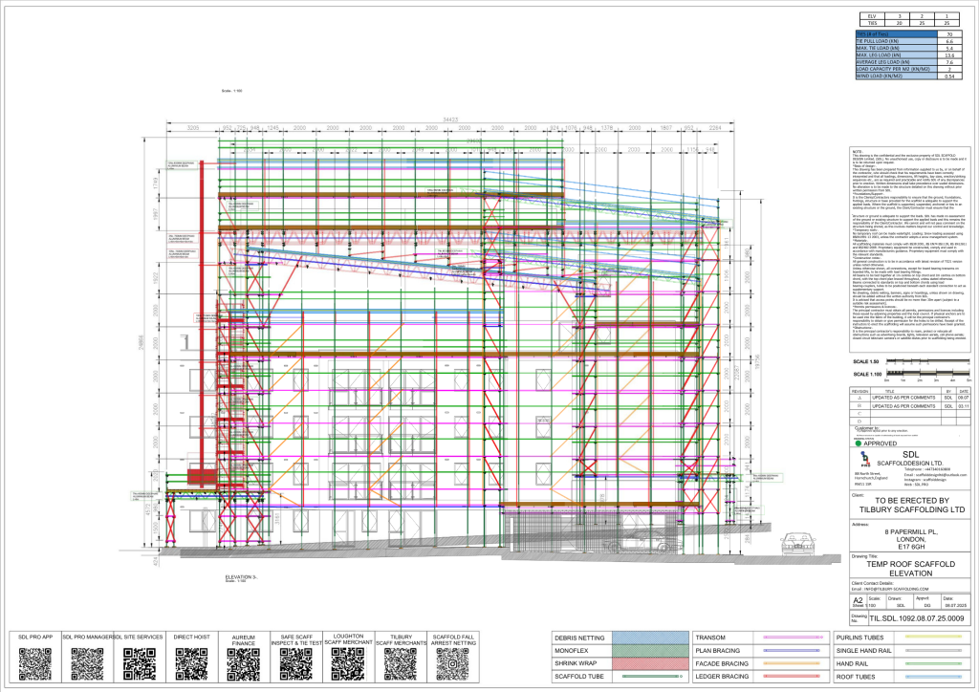Click the SAFE SCAFF INSPECT & TIE TEST QR code
Viewport: 979px width, 692px height.
(x=296, y=663)
